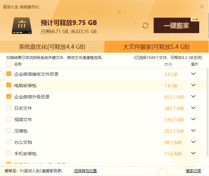
Task: Click the file list vertical scrollbar
Action: click(207, 112)
